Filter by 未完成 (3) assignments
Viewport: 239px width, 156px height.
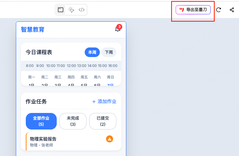coord(73,121)
